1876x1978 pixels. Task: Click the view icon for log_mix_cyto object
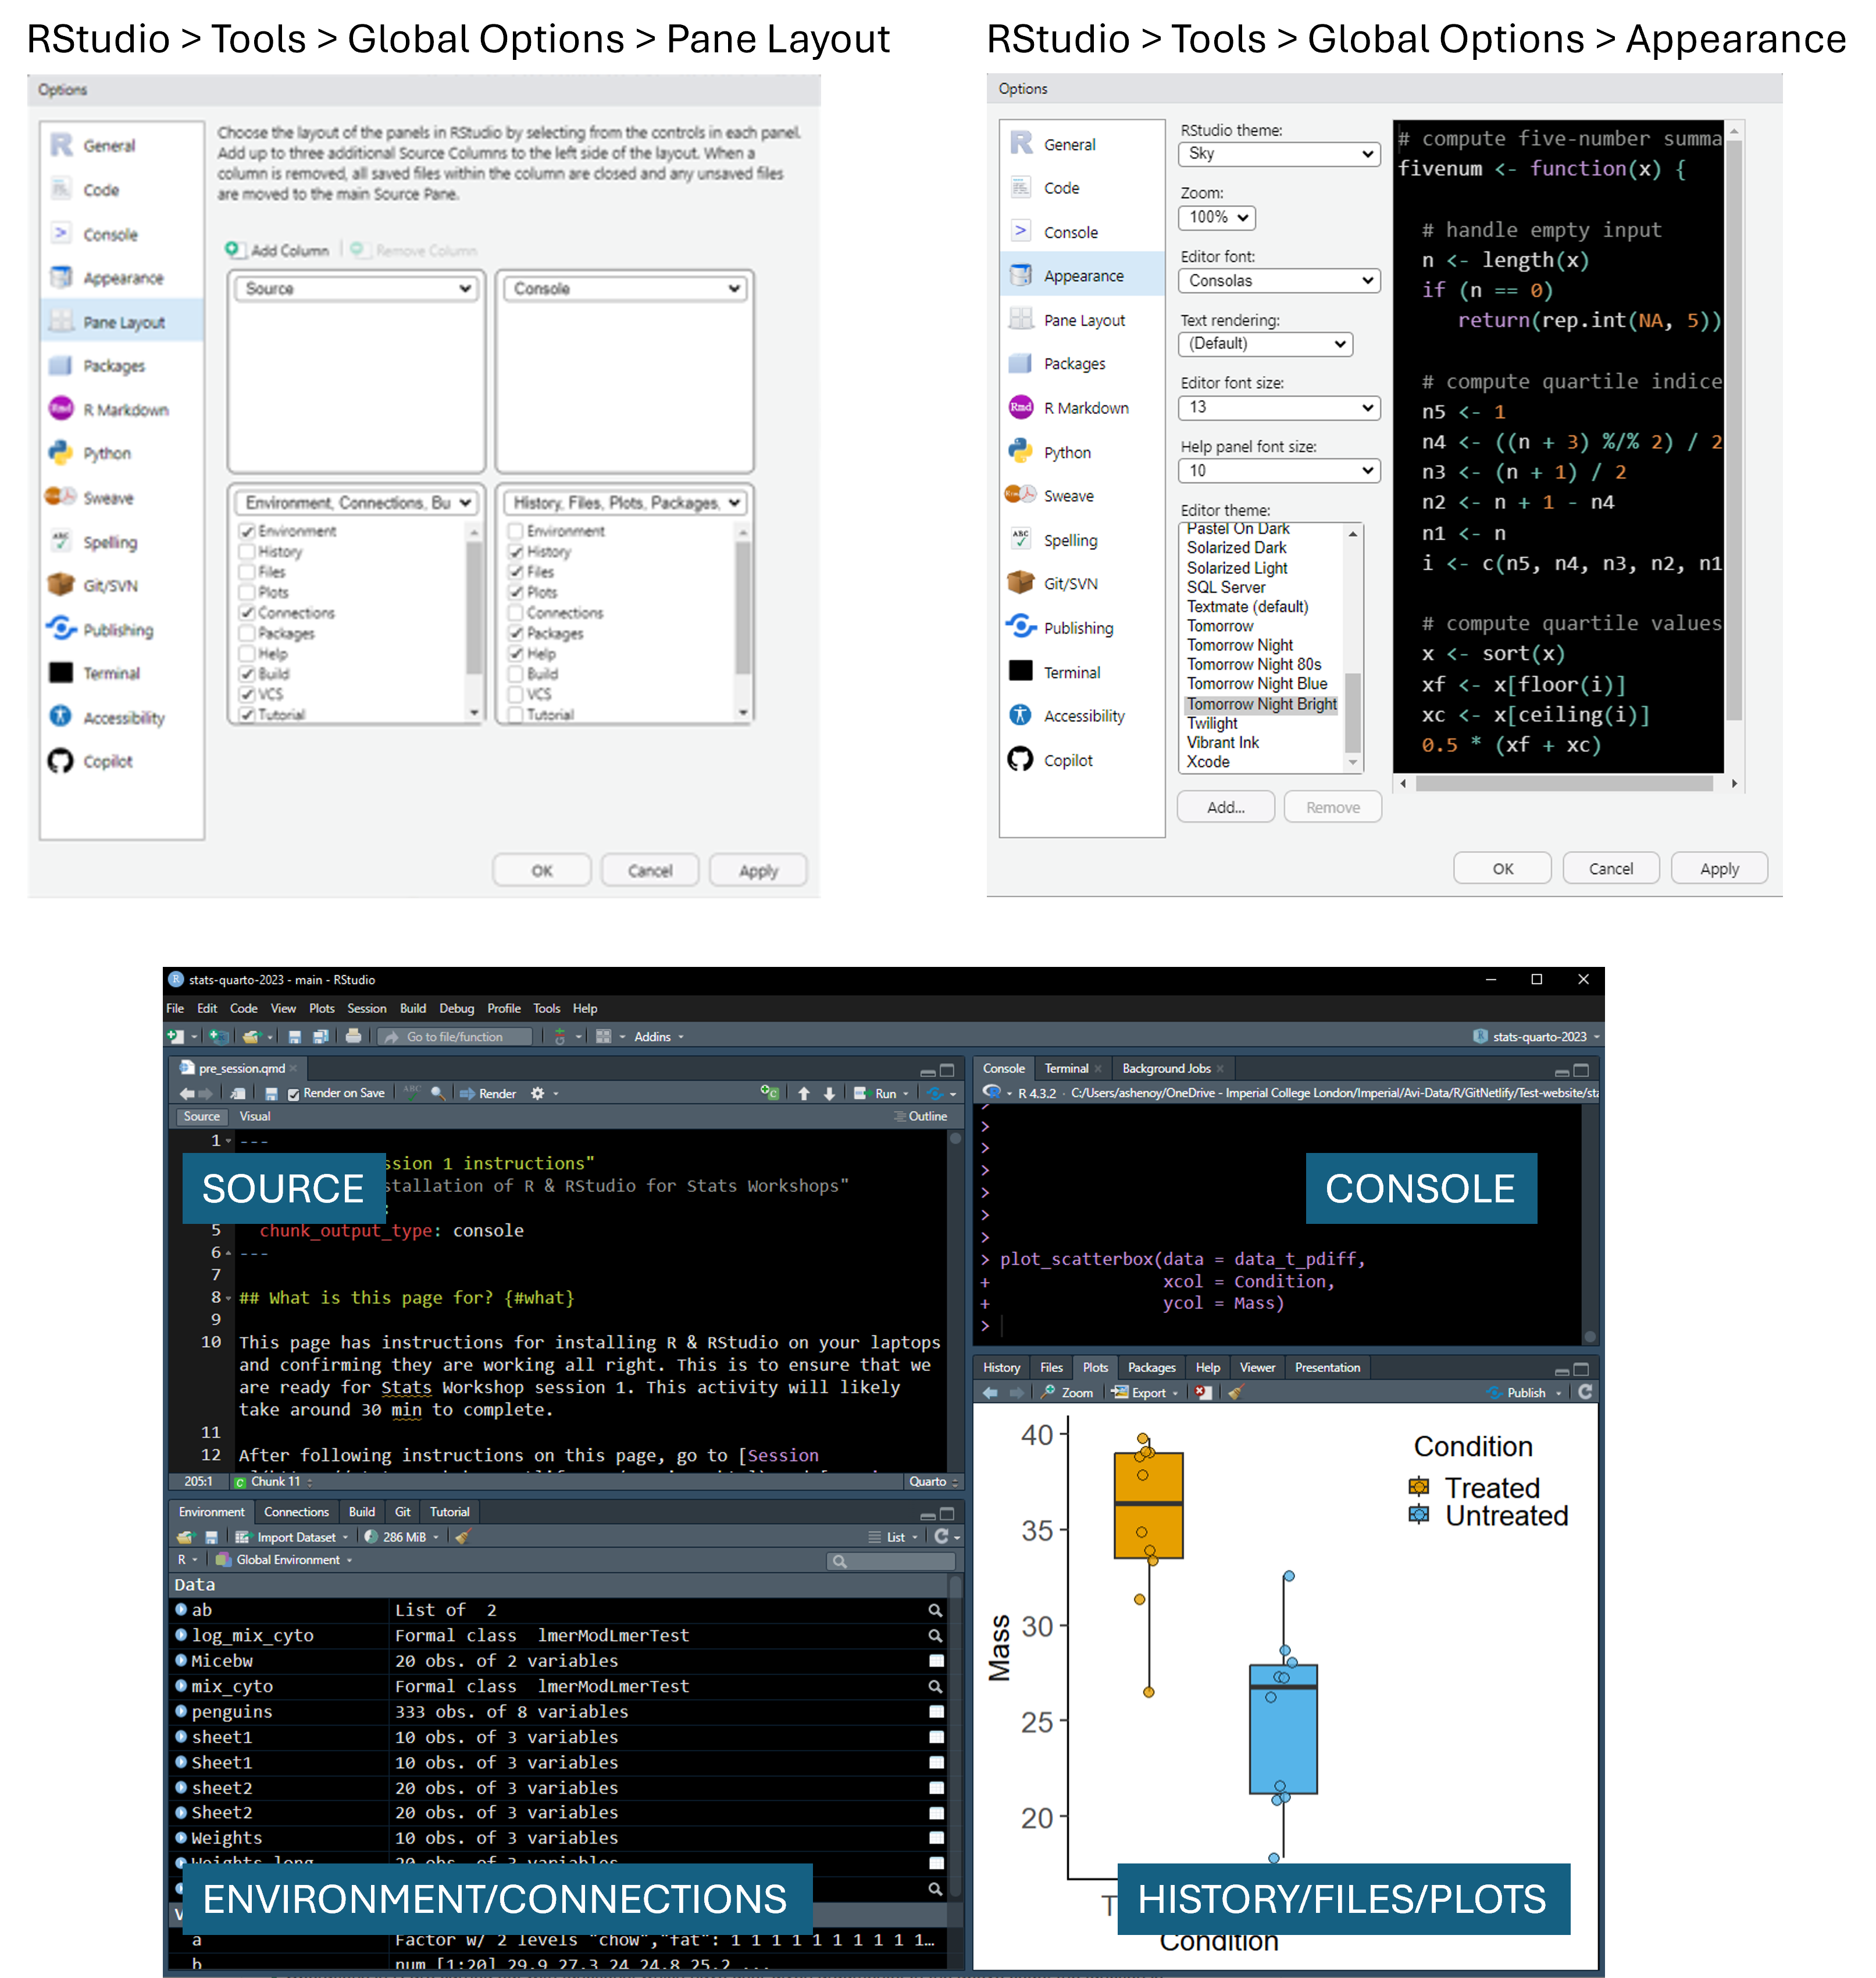coord(935,1636)
